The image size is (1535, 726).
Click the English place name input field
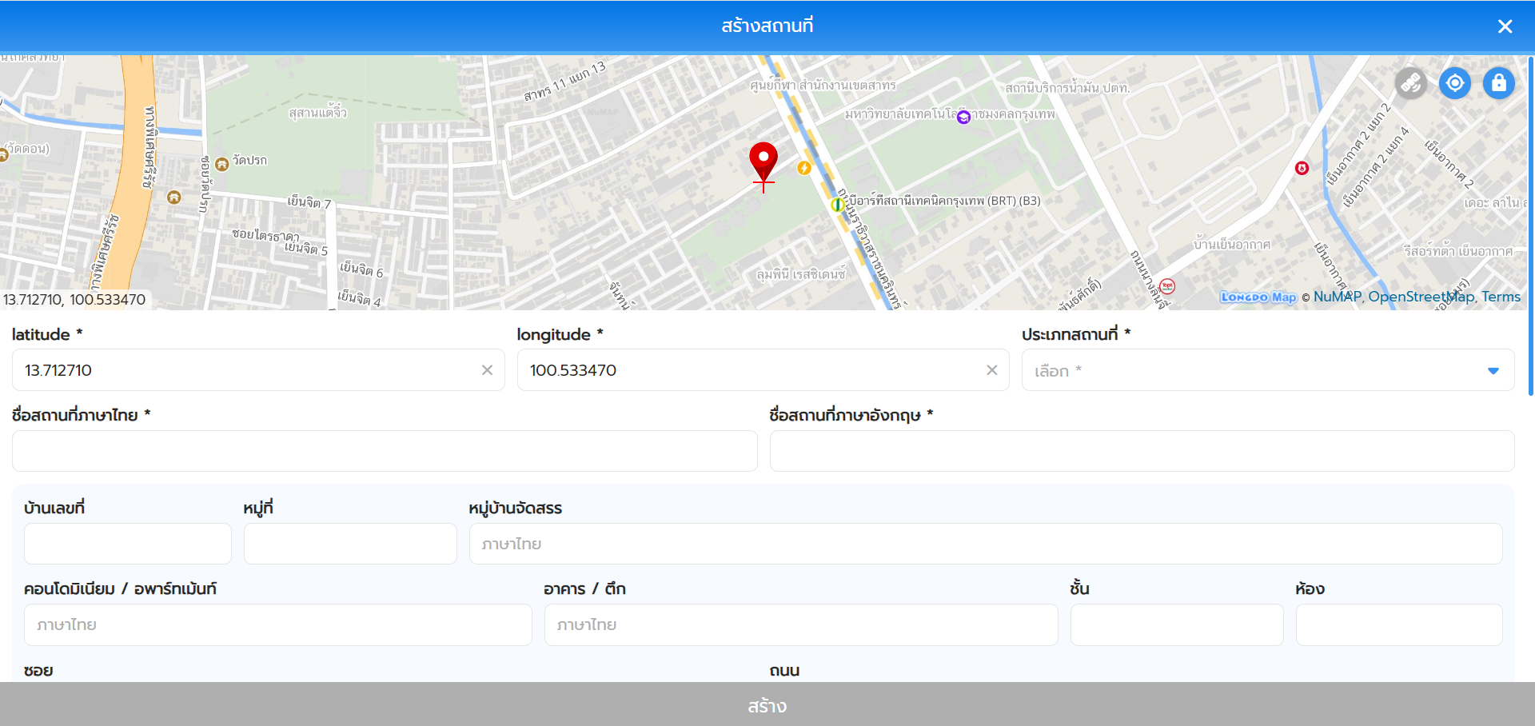(1142, 451)
